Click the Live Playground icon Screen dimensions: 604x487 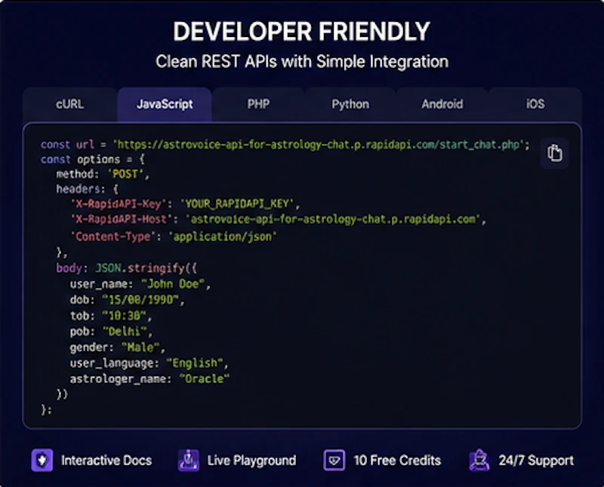point(188,460)
